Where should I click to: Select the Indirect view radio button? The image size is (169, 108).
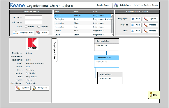point(38,27)
